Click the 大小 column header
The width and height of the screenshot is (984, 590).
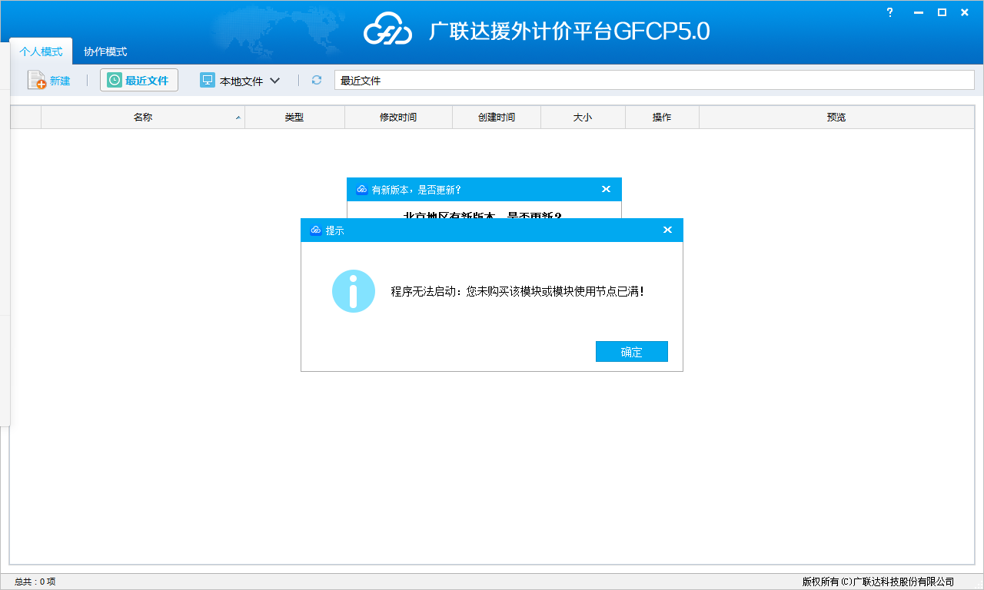coord(583,118)
